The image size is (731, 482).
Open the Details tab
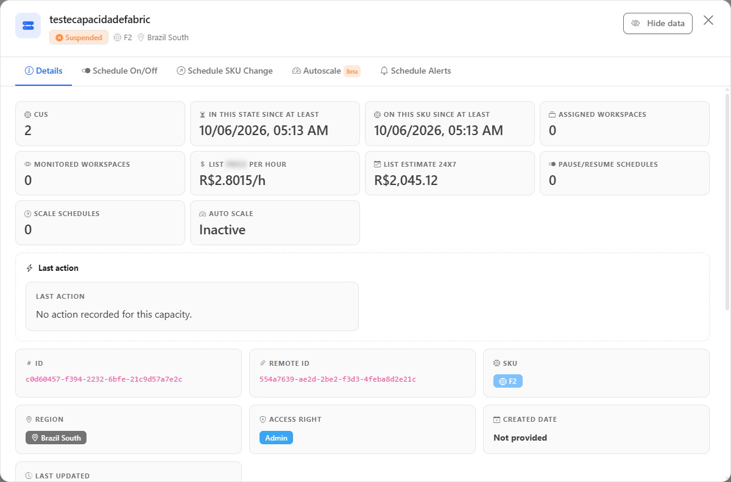coord(43,71)
